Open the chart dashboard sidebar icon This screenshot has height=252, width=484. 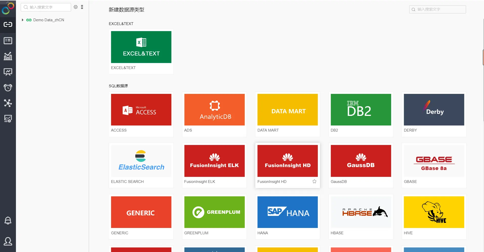coord(8,56)
